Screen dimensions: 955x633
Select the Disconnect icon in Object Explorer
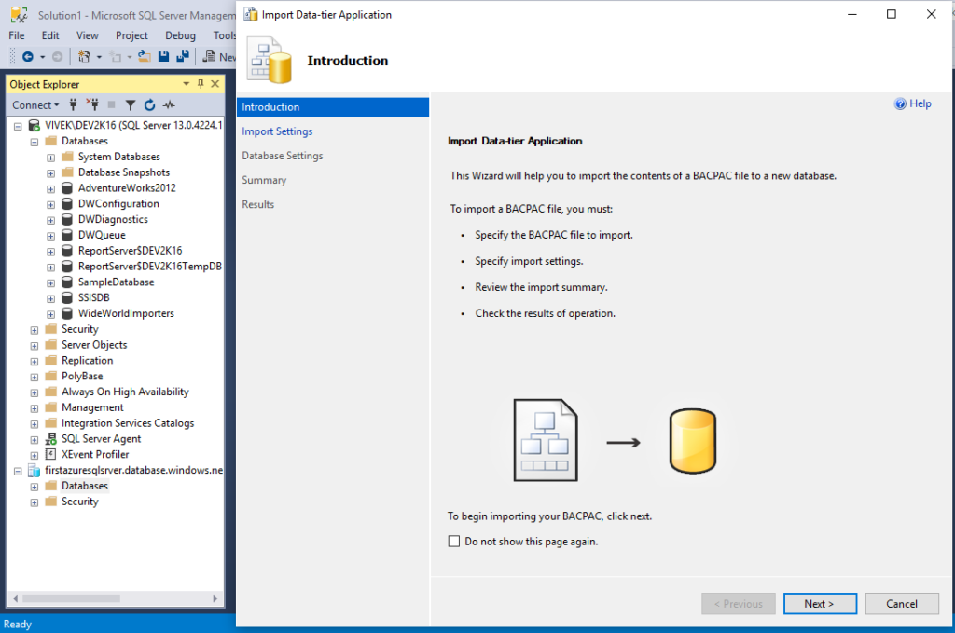[93, 104]
